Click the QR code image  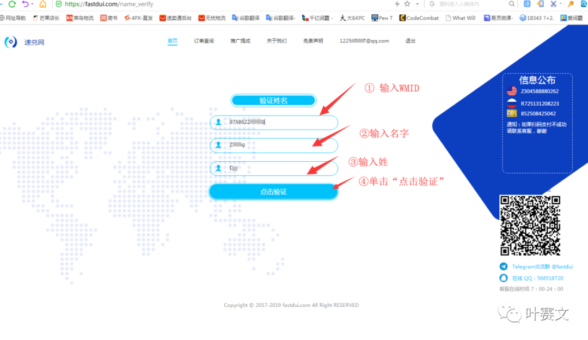point(530,225)
